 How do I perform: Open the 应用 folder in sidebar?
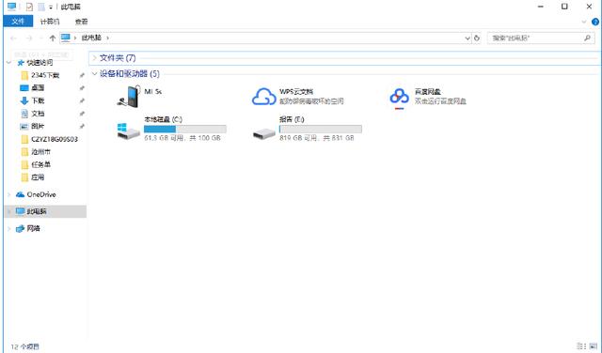[38, 177]
